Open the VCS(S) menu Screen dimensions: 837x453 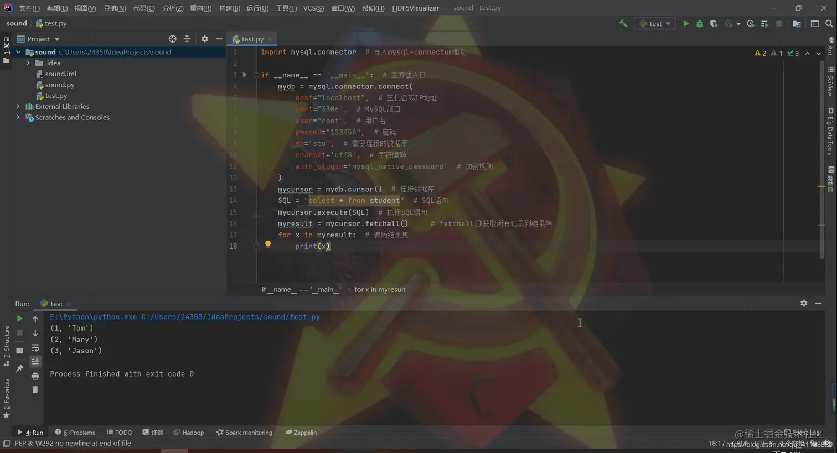coord(313,8)
